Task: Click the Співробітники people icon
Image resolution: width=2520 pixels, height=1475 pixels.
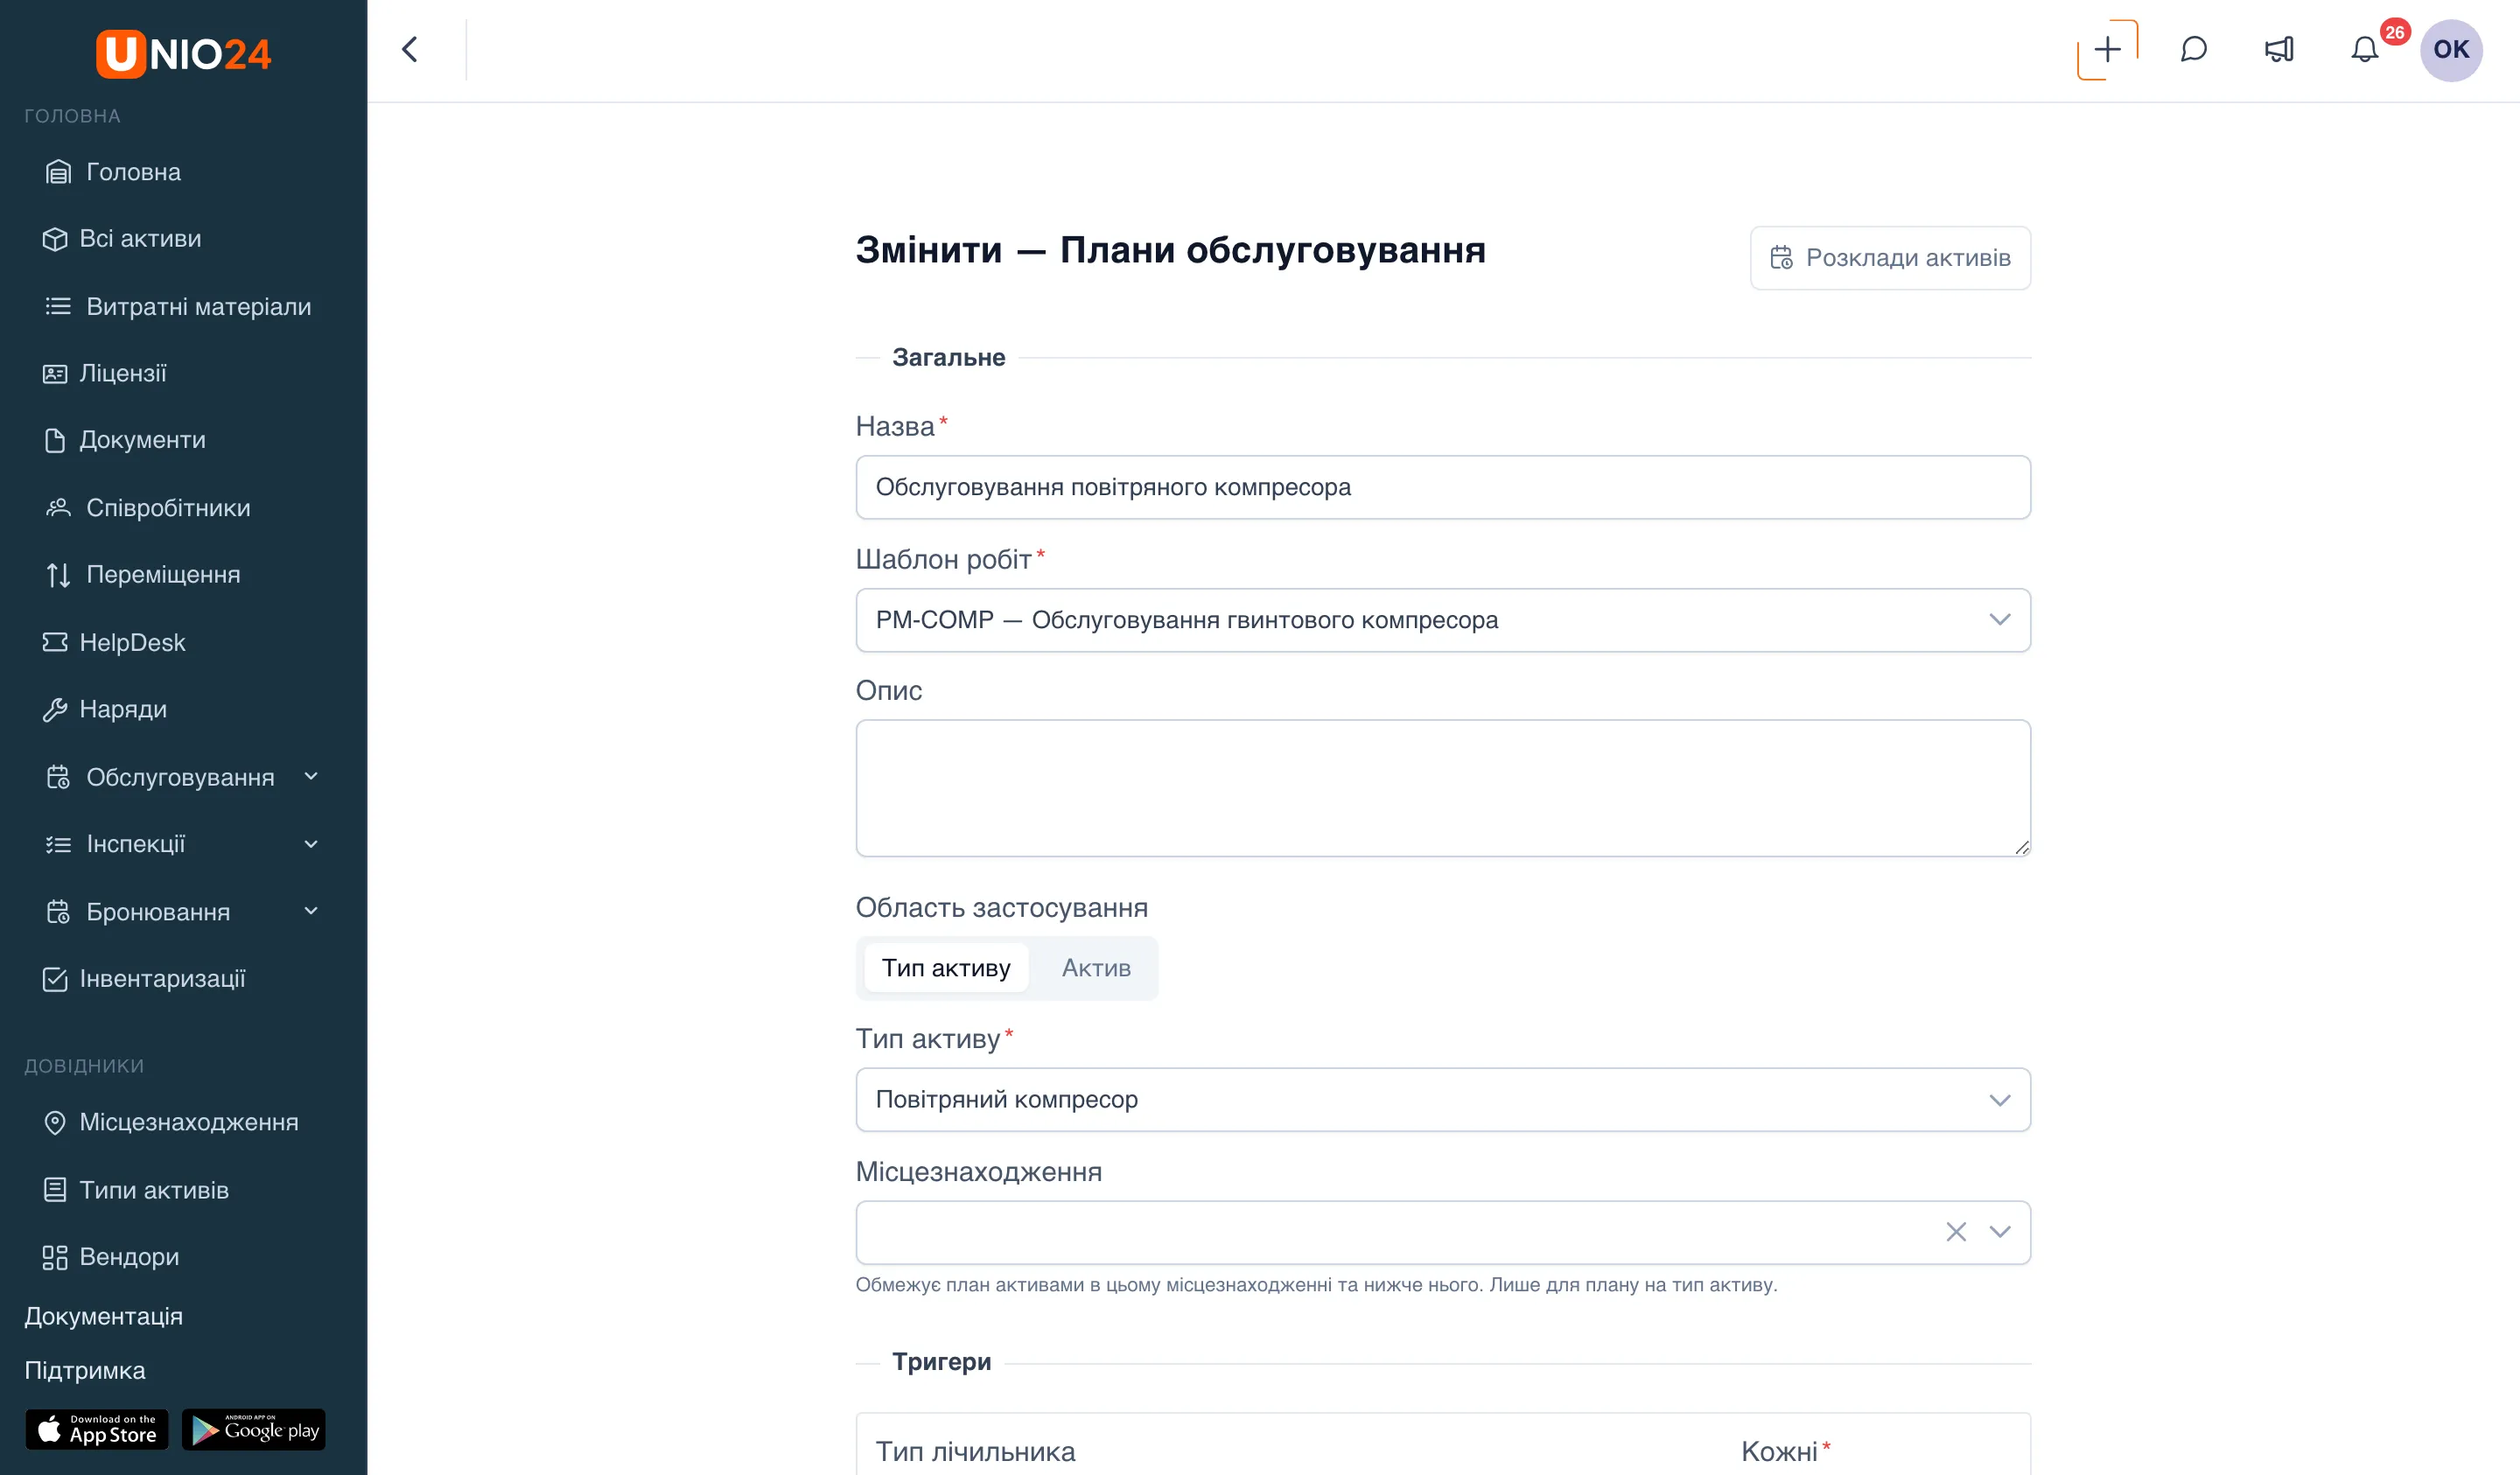Action: tap(58, 508)
